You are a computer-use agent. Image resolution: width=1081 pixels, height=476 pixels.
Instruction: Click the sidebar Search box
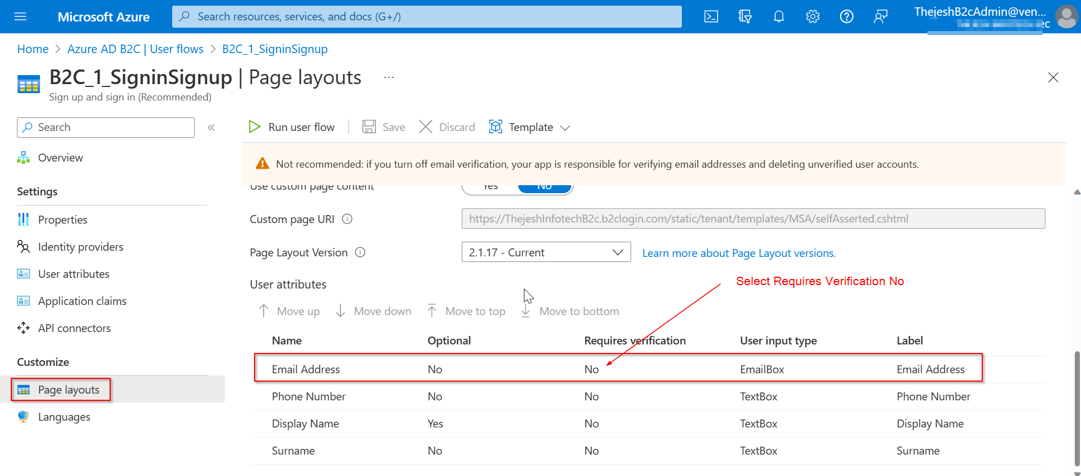point(106,128)
